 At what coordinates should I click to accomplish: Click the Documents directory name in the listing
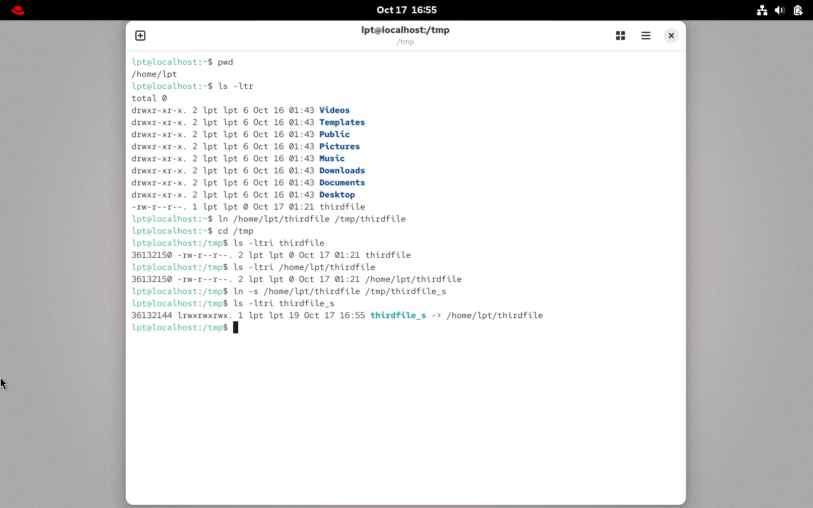coord(342,183)
